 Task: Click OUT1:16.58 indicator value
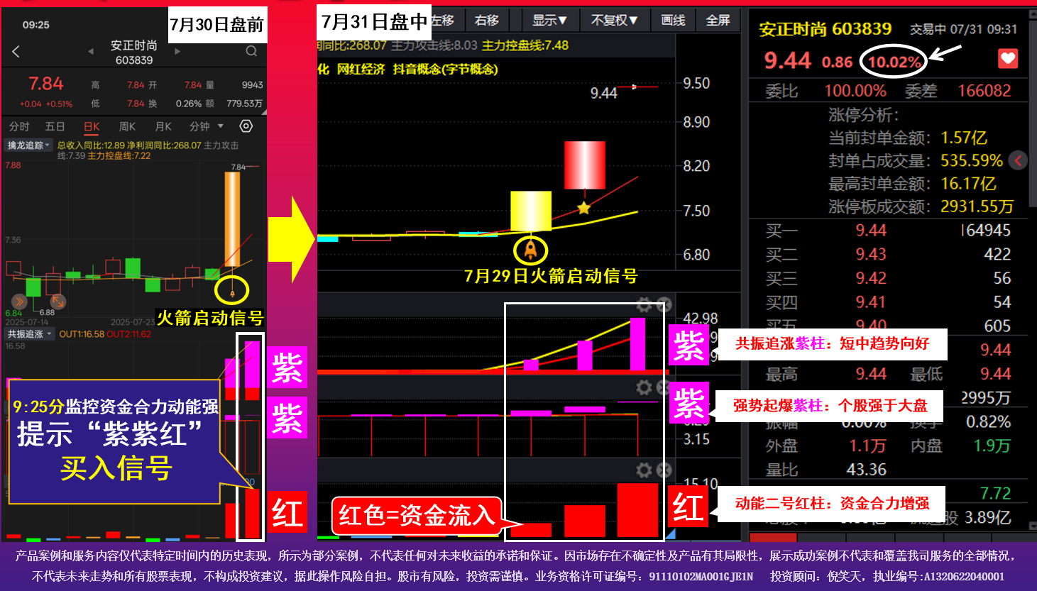(82, 333)
